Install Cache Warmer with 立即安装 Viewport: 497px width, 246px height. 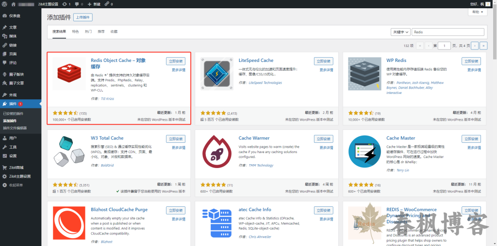click(324, 139)
